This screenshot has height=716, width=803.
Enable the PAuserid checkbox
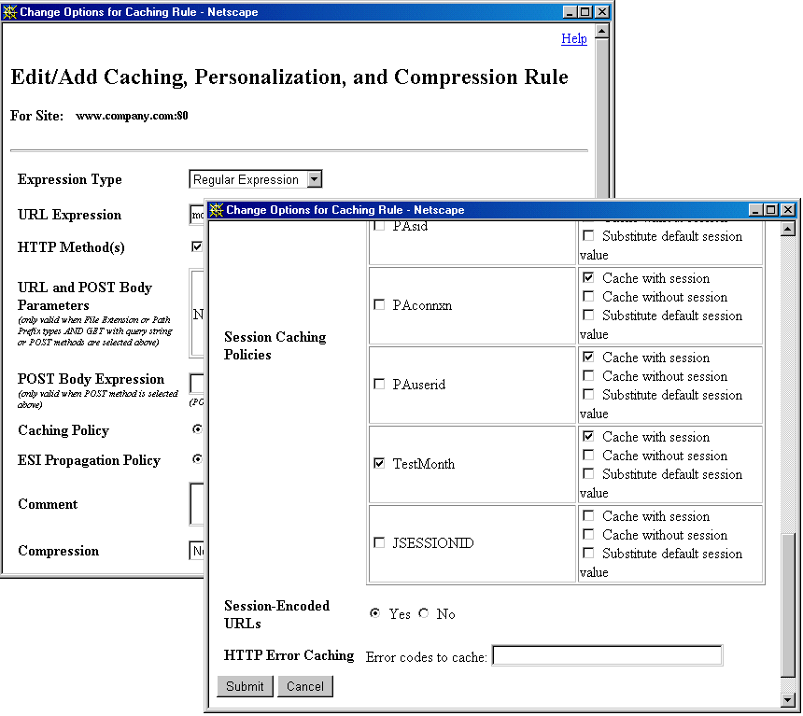379,384
